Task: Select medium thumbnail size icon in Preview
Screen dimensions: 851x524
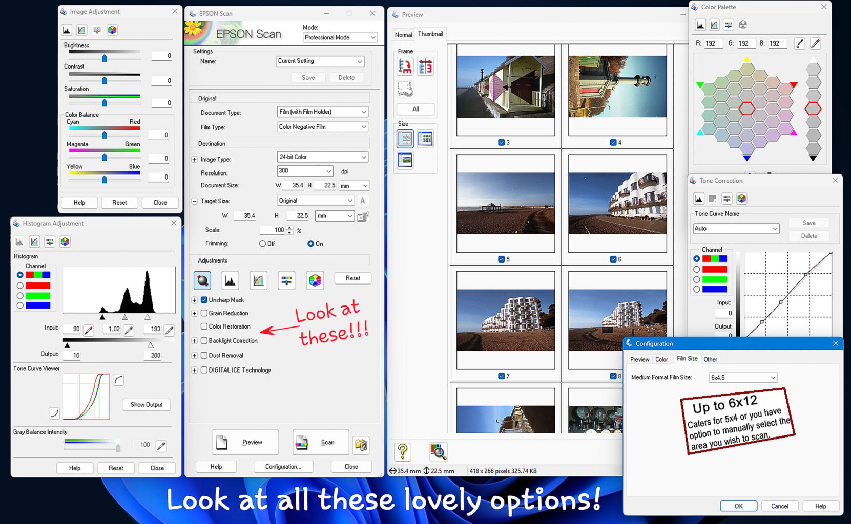Action: point(405,139)
